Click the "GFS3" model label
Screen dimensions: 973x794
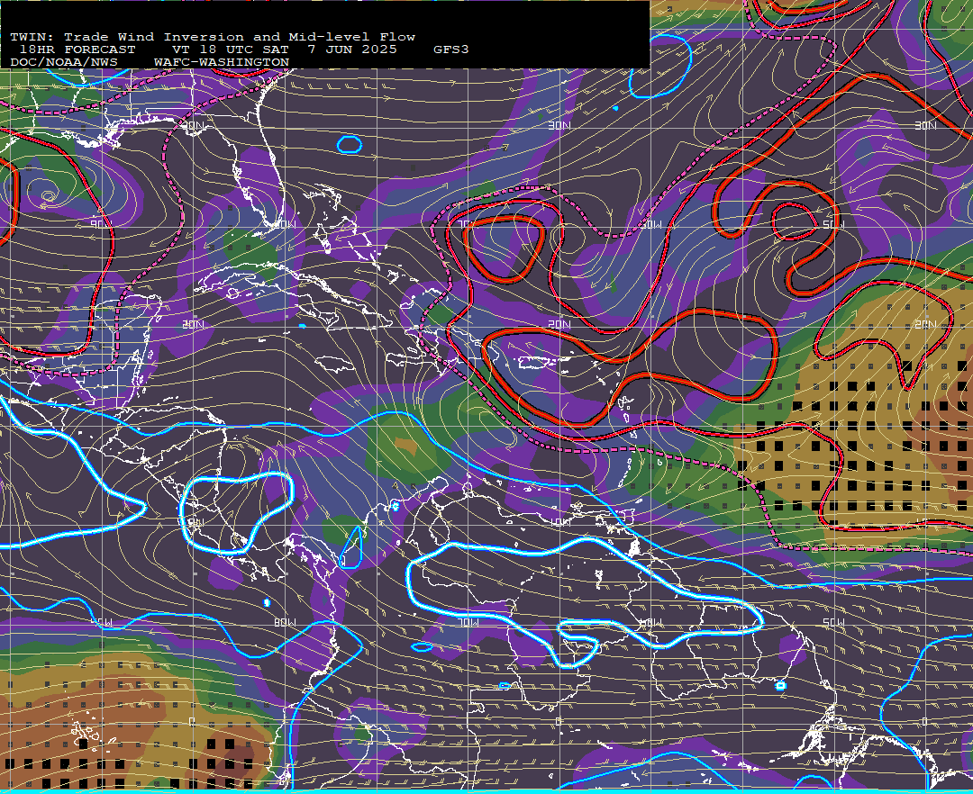[451, 50]
